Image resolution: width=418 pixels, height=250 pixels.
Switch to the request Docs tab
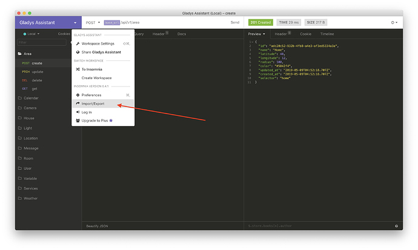coord(182,34)
